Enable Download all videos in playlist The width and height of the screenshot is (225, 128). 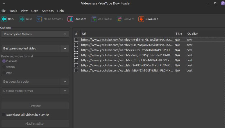pos(3,115)
